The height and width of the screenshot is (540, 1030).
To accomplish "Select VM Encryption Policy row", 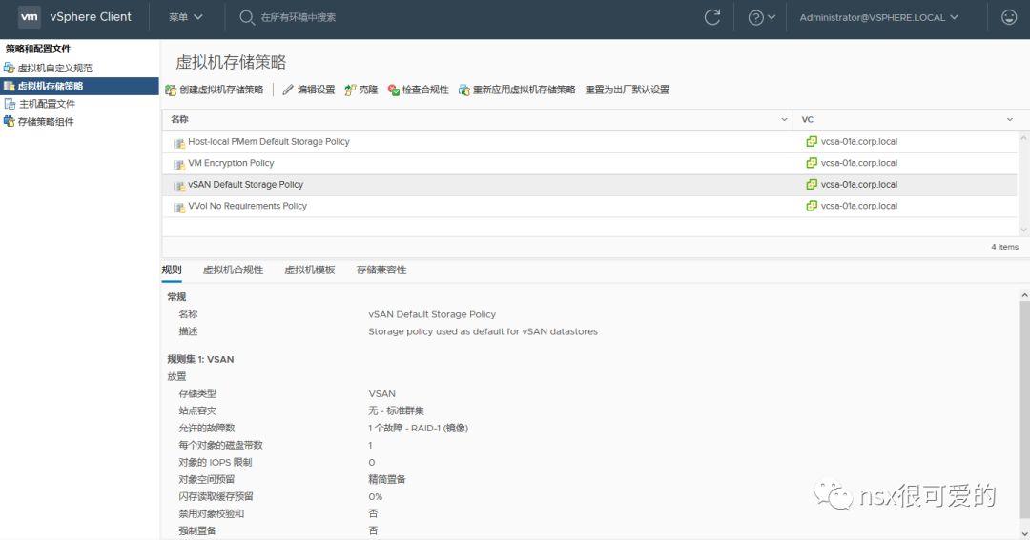I will coord(589,164).
